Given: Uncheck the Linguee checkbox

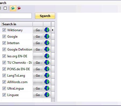Looking at the screenshot, I should pyautogui.click(x=4, y=95).
